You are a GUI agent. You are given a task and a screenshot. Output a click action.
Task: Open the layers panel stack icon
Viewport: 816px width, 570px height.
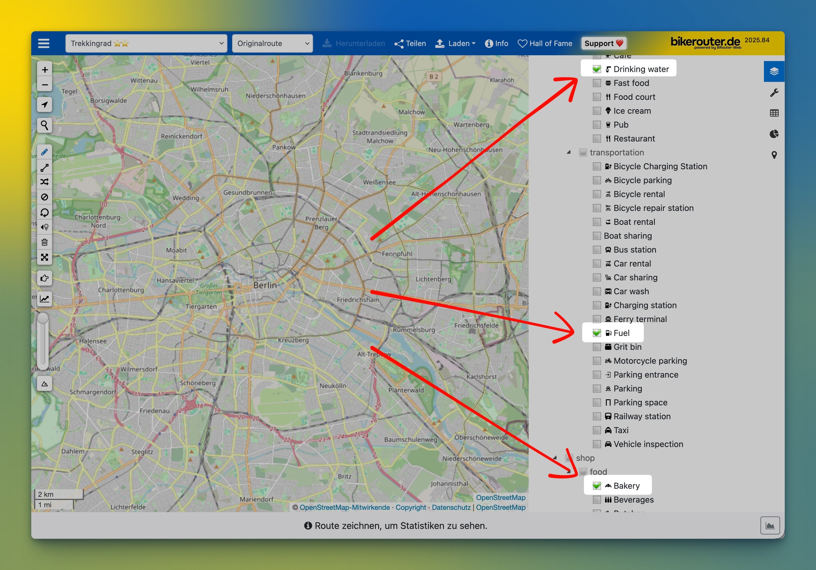[774, 71]
